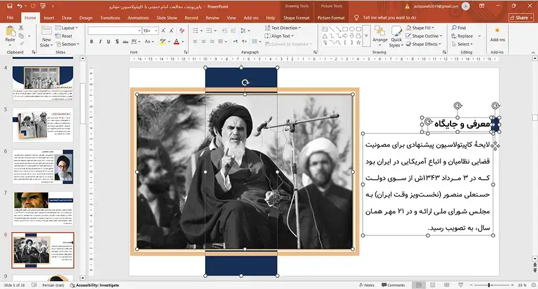Select slide 6 thumbnail
Viewport: 538px width, 289px height.
coord(43,167)
